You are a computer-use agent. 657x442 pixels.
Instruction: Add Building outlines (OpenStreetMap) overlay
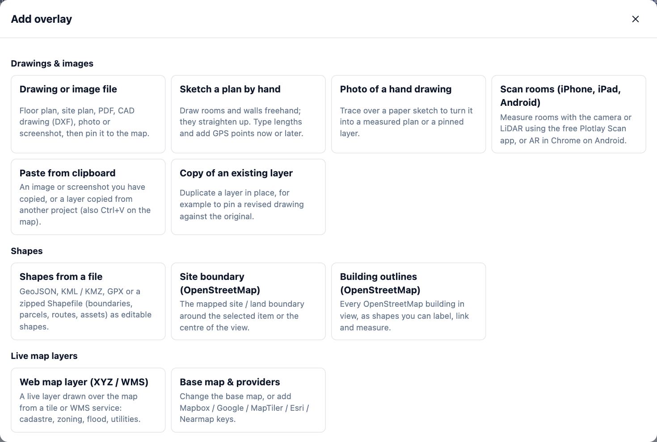point(409,301)
